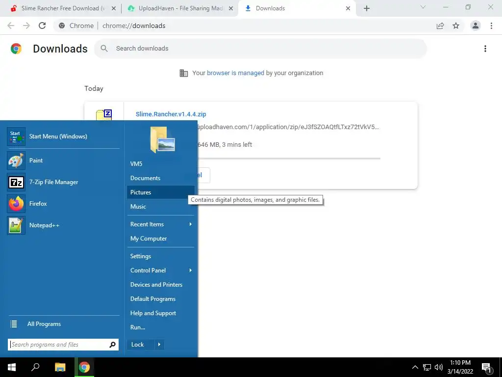Click the Search downloads field

[x=260, y=49]
